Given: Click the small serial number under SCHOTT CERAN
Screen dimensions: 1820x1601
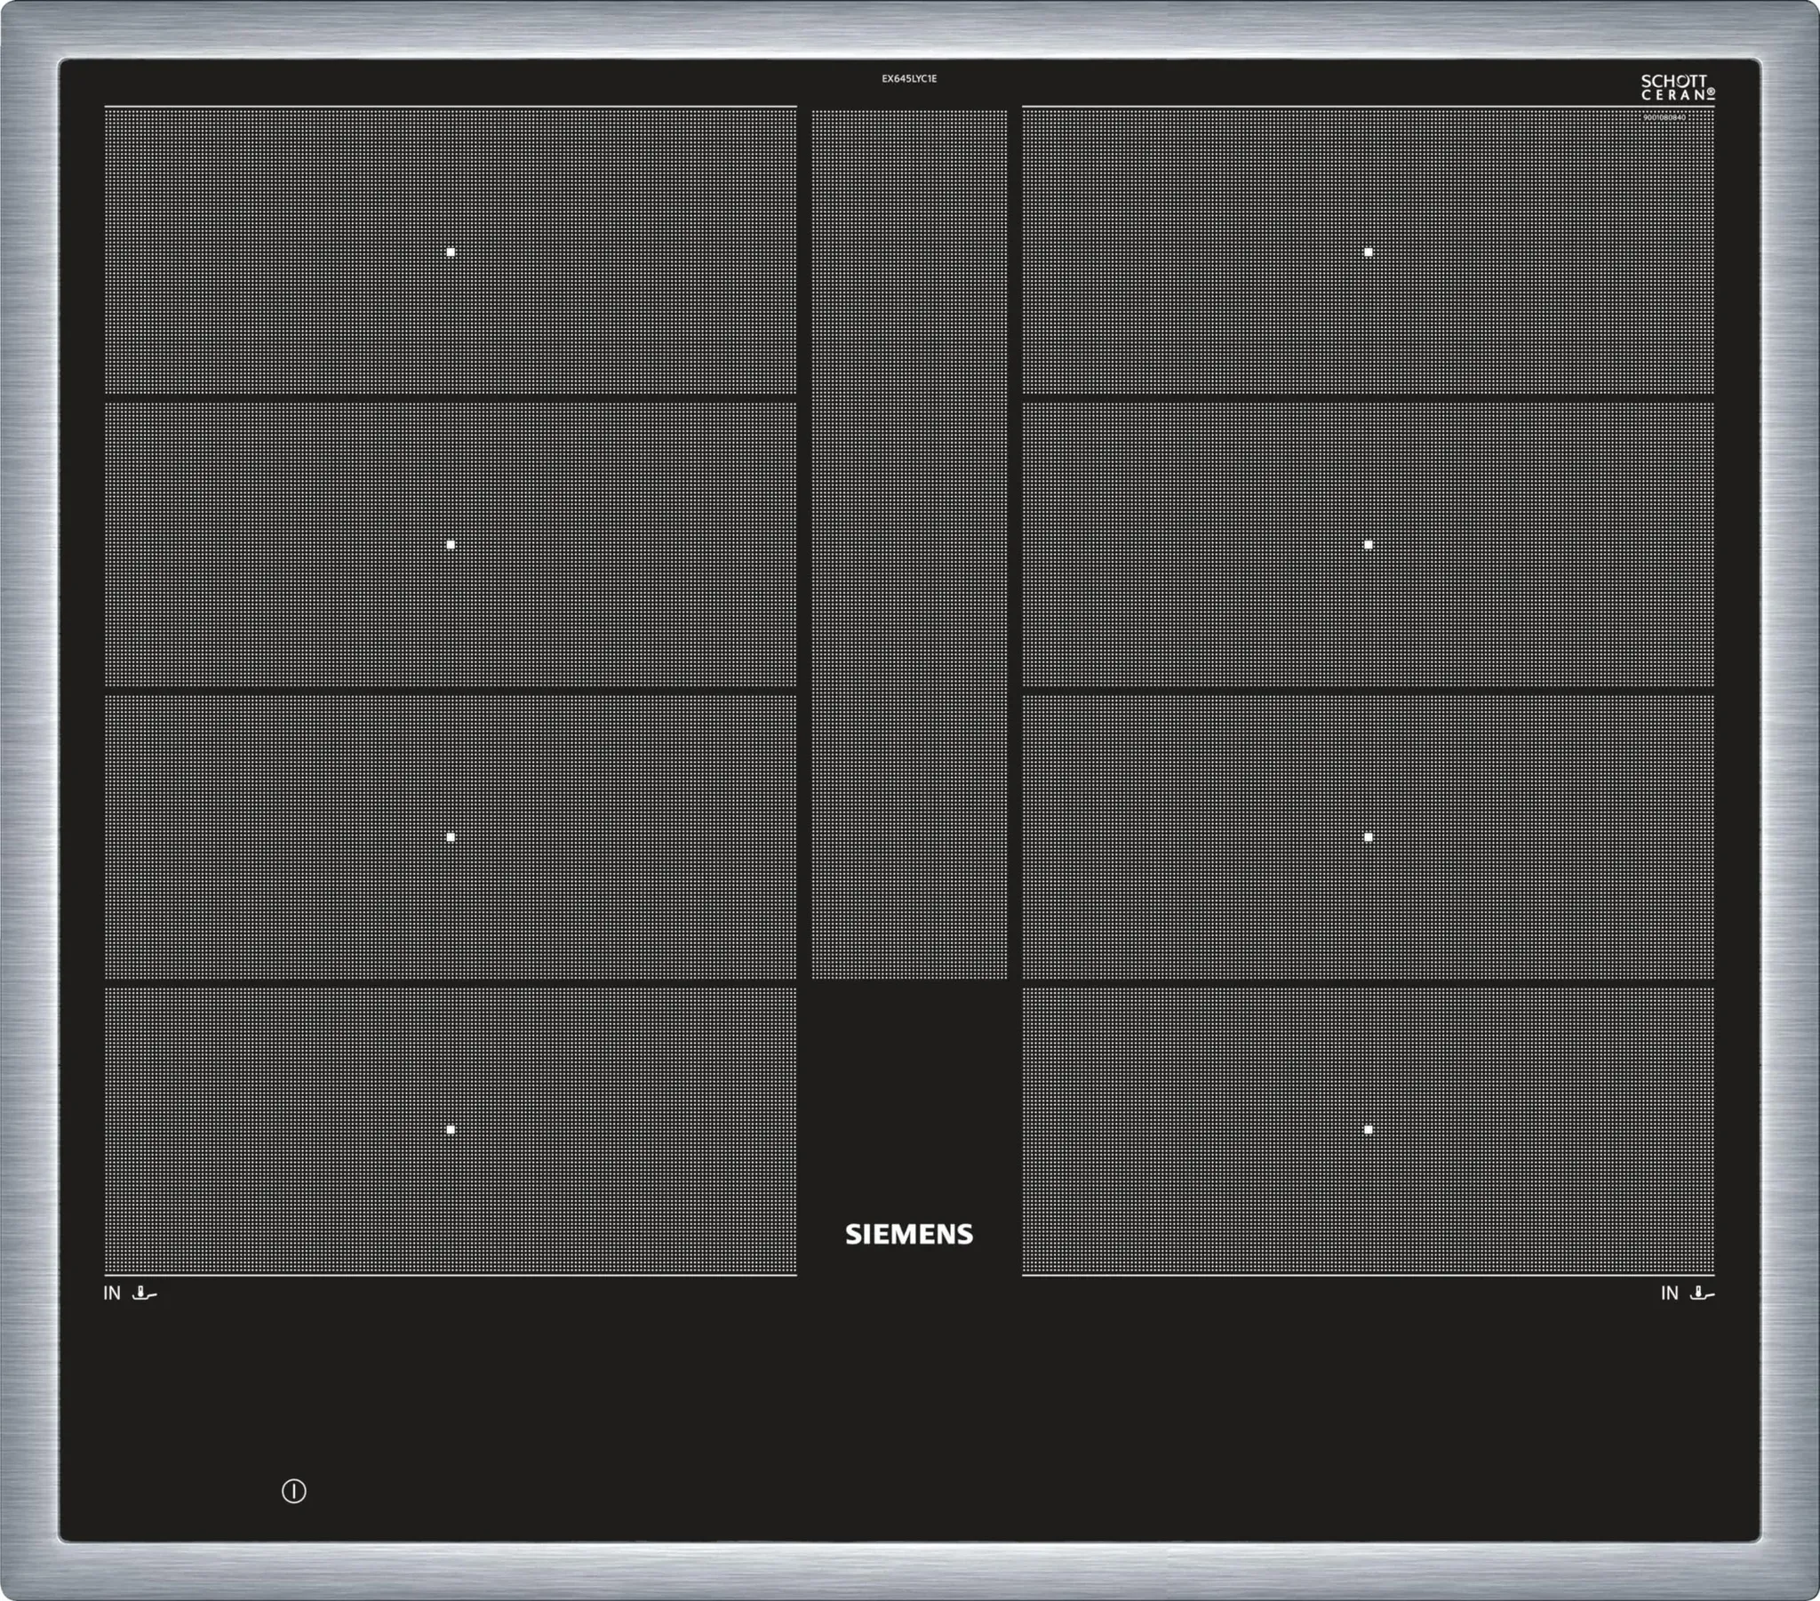Looking at the screenshot, I should [1664, 117].
